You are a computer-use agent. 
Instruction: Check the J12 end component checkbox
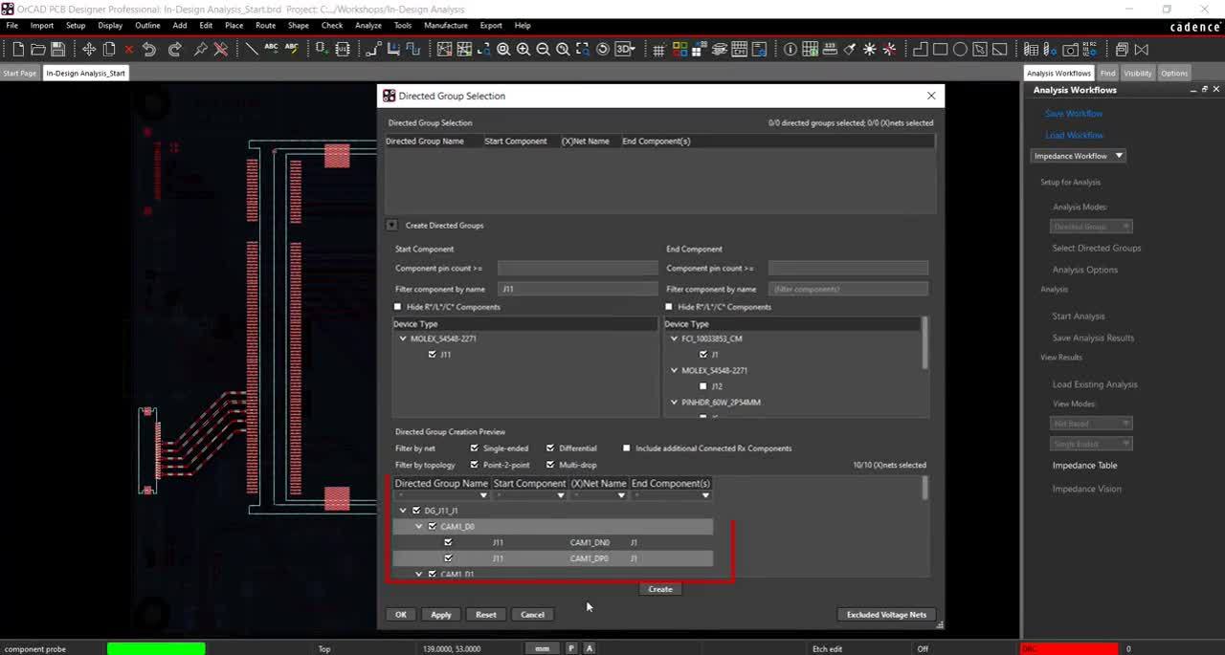point(703,386)
